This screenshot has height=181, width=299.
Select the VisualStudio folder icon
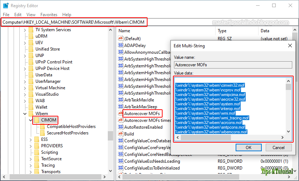(x=31, y=94)
